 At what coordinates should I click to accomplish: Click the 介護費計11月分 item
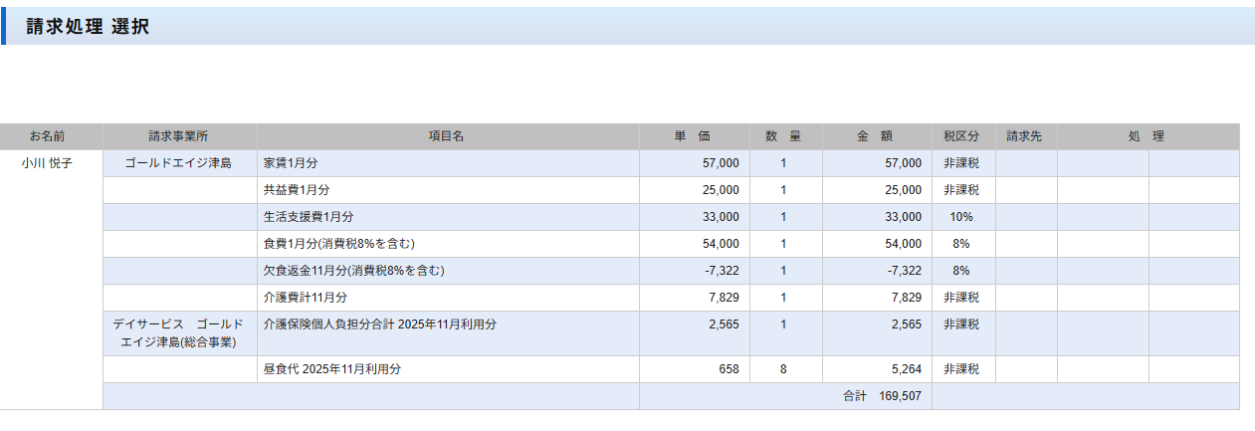(x=306, y=298)
